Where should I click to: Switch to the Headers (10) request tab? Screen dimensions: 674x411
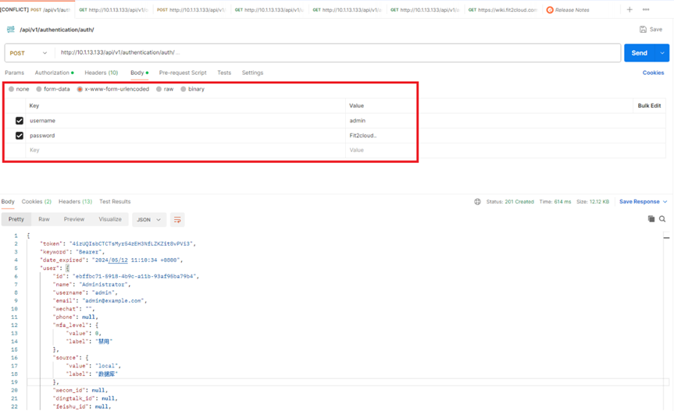tap(101, 73)
